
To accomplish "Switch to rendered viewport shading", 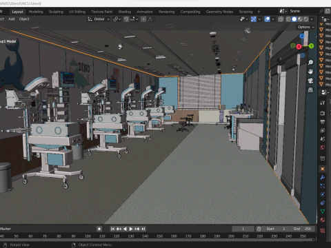I will [306, 19].
